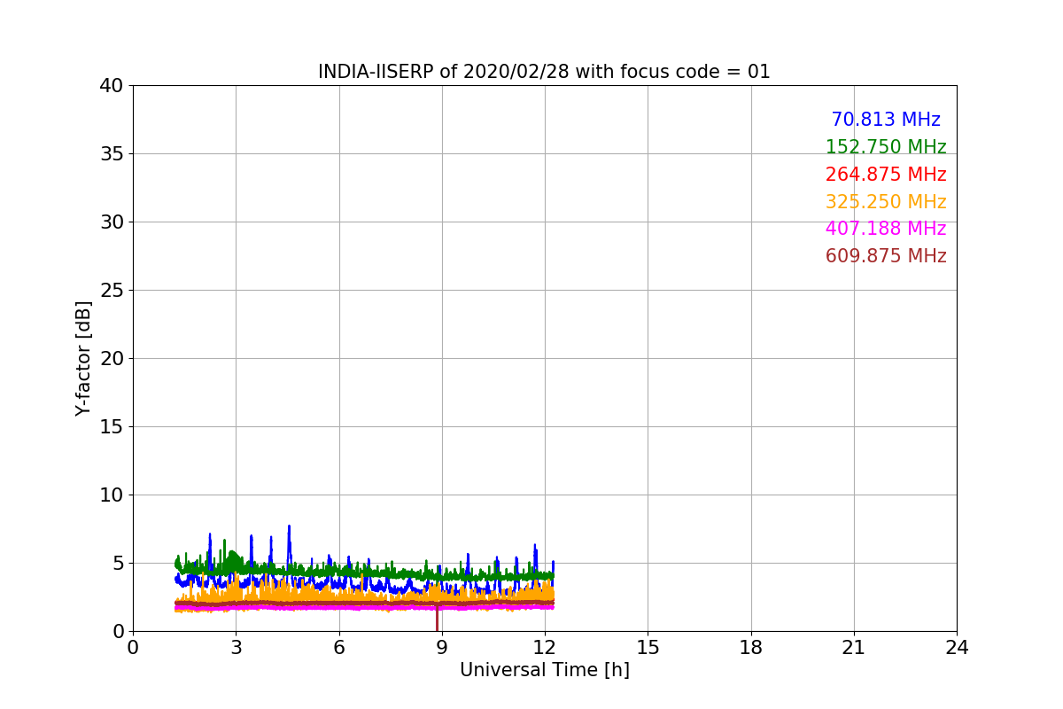Click the x-axis tick label '12'
This screenshot has height=709, width=1063.
[x=545, y=648]
